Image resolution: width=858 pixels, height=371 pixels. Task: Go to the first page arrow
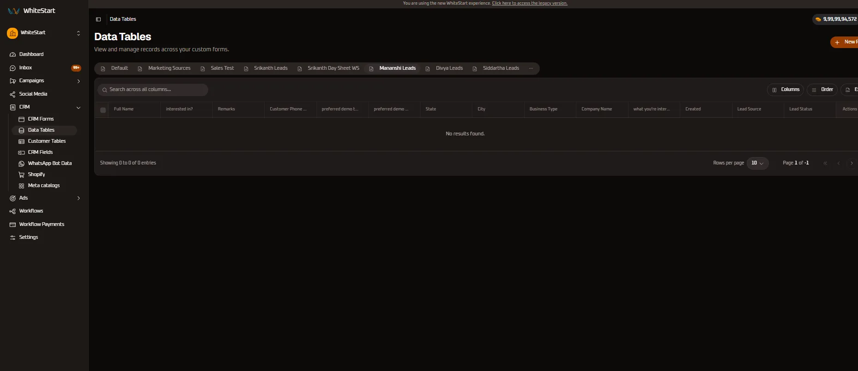pos(825,163)
